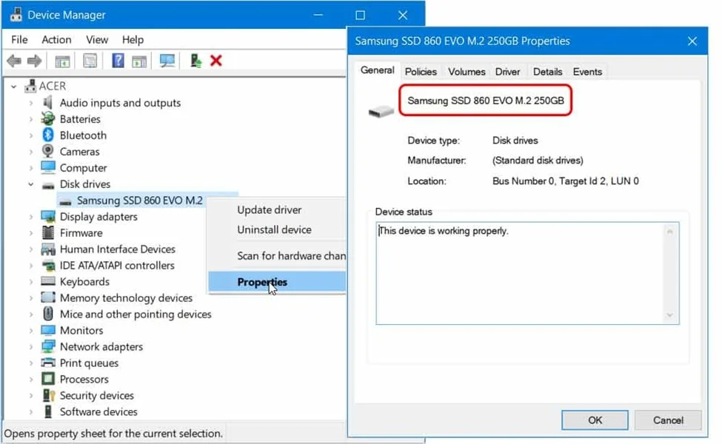Click Device status scrollbar down arrow

(669, 315)
